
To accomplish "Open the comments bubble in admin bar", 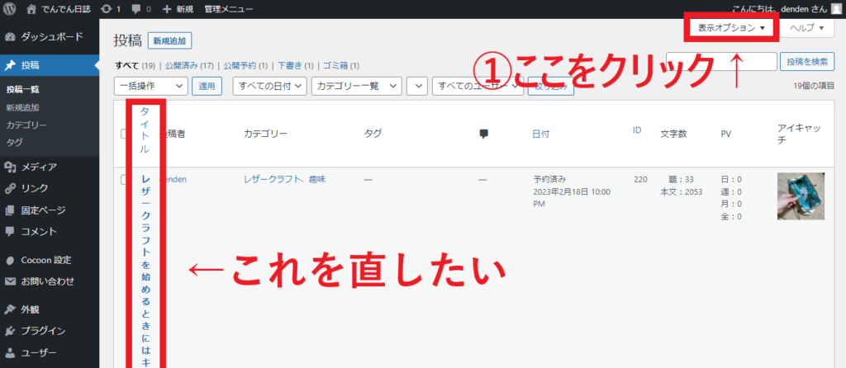I will pos(141,9).
